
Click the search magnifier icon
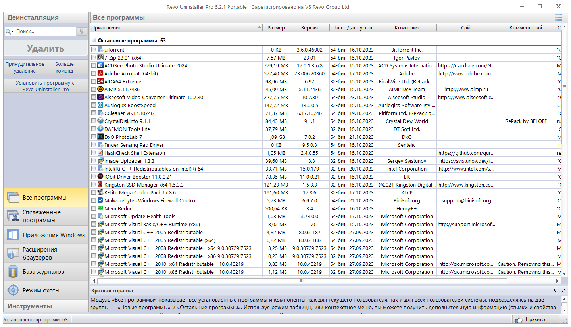click(8, 31)
